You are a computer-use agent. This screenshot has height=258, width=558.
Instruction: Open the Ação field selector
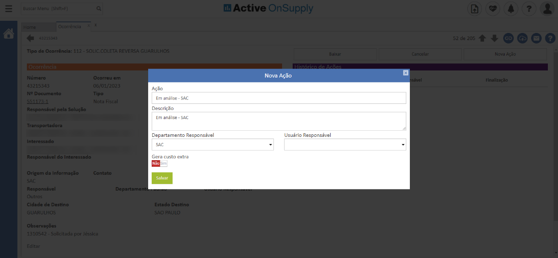click(278, 98)
